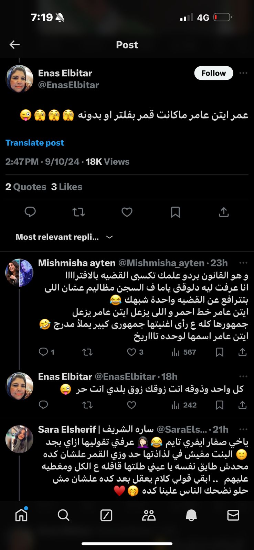
Task: Open the Communities tab
Action: [149, 515]
